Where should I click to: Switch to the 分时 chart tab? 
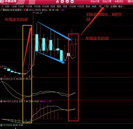click(x=7, y=6)
